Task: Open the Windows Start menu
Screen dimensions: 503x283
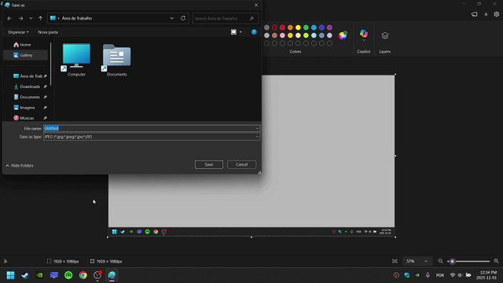Action: pos(10,275)
